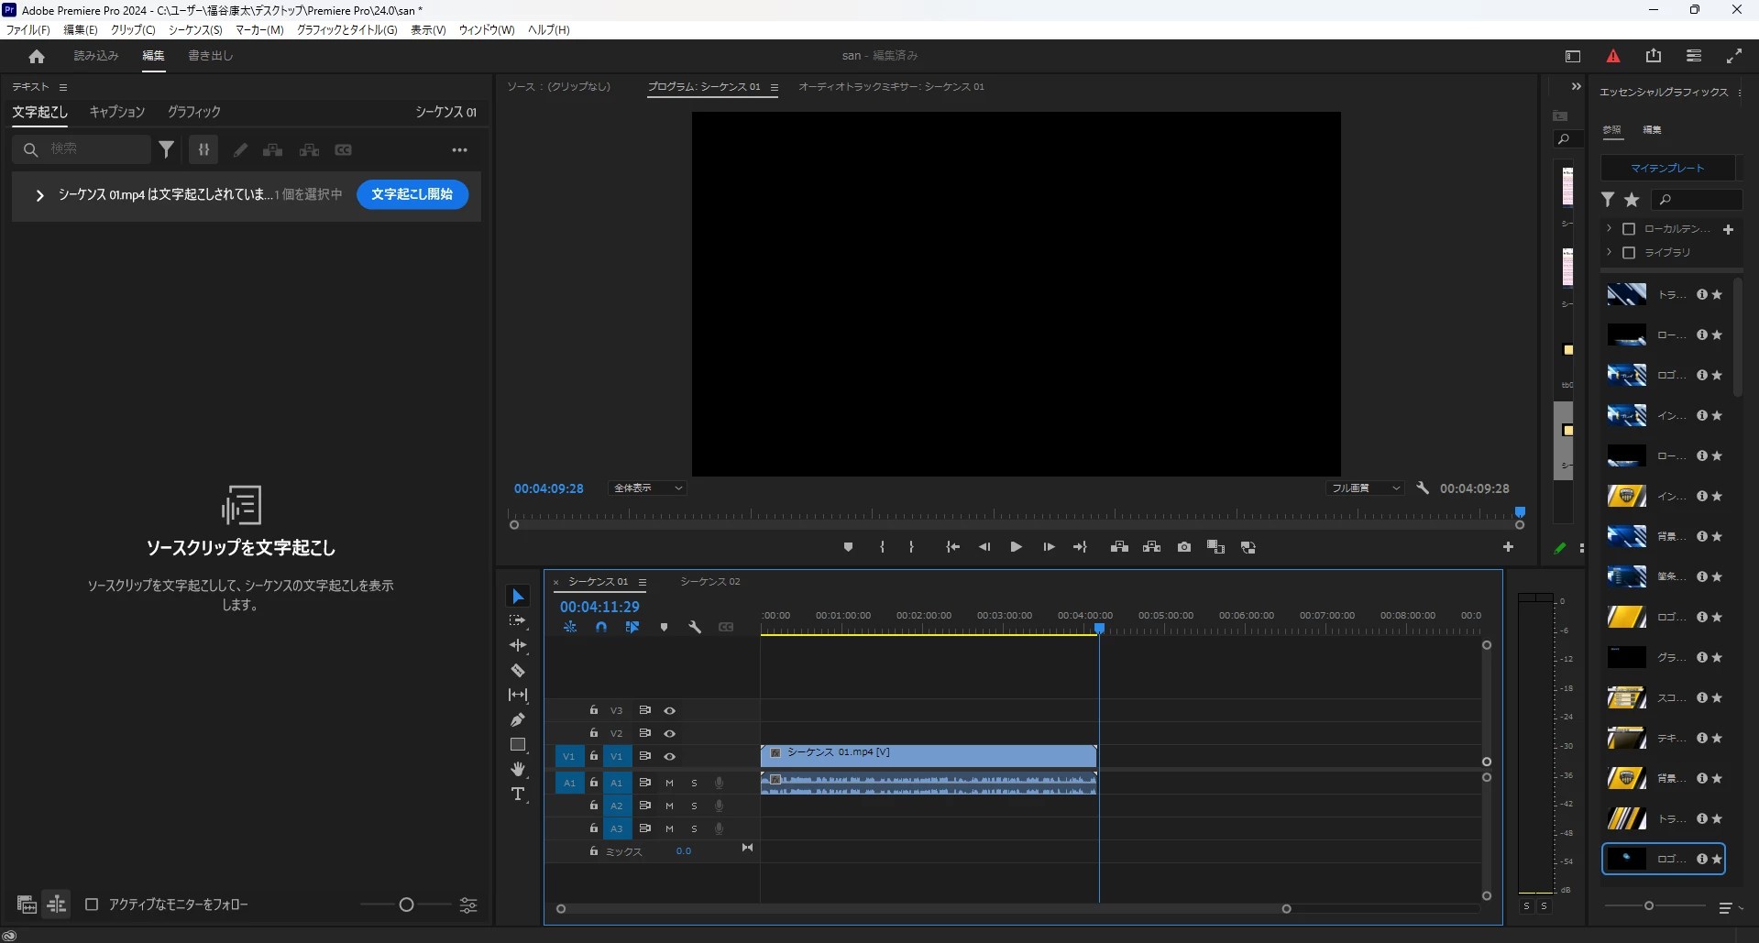The image size is (1759, 943).
Task: Mute audio track A1
Action: [669, 783]
